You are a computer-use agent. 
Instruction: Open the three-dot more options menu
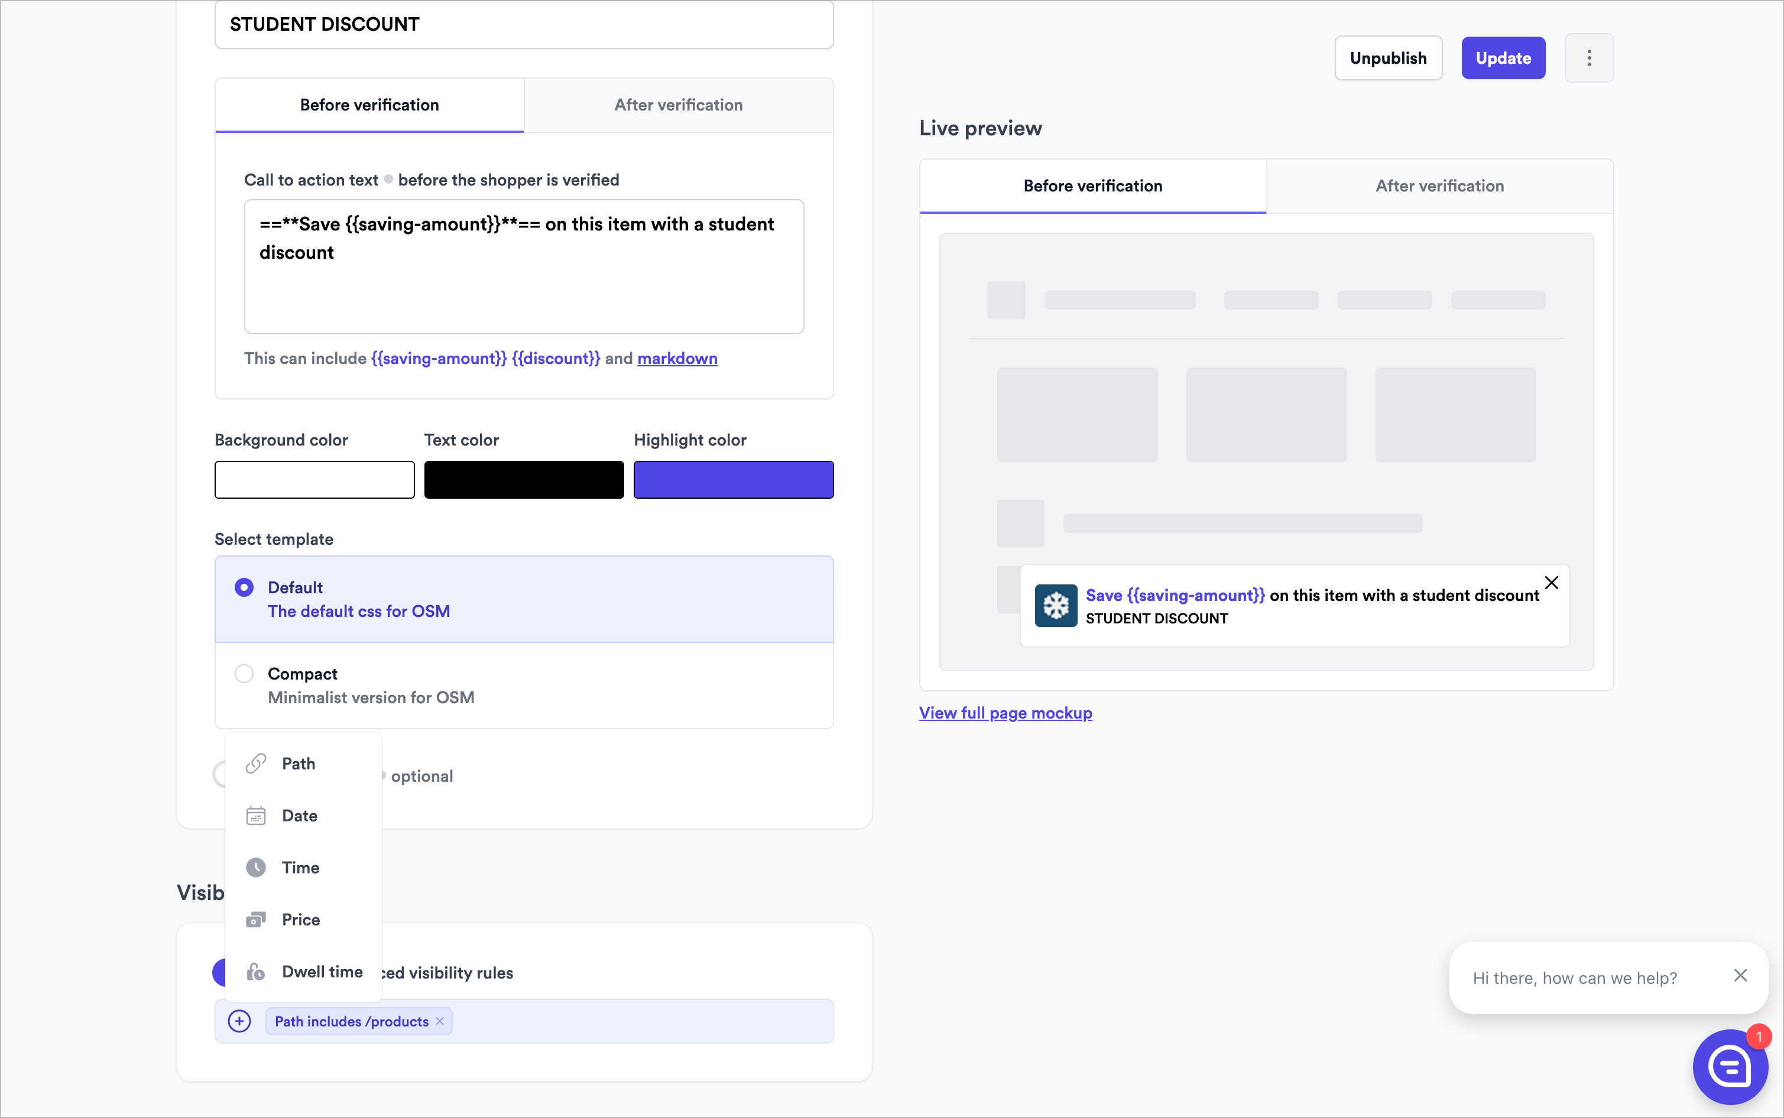(1589, 58)
